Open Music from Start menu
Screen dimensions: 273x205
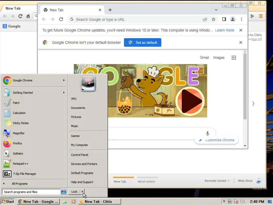(x=75, y=126)
